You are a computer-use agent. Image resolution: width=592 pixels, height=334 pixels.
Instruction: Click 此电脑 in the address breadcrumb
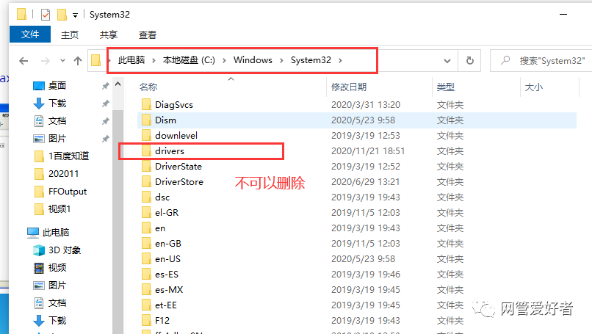[x=131, y=60]
